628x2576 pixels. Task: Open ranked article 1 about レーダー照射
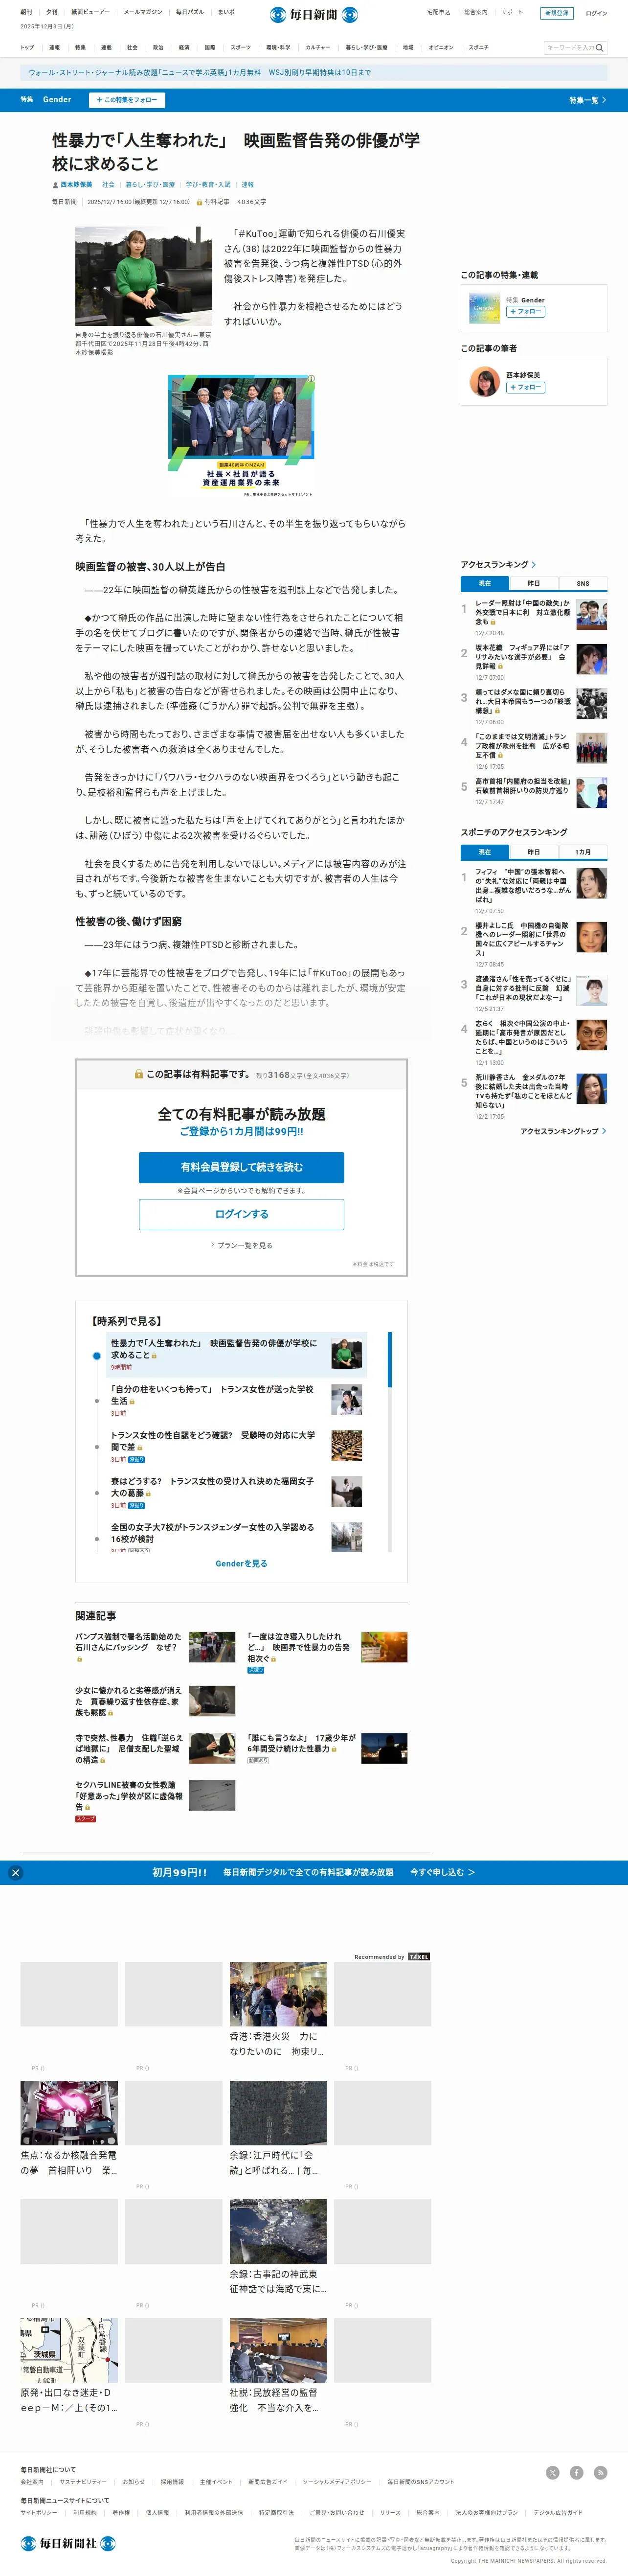523,612
